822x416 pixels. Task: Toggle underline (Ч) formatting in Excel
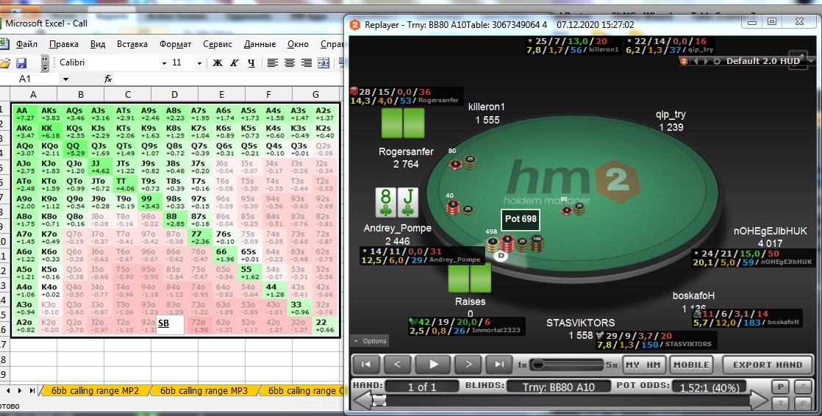pyautogui.click(x=251, y=63)
